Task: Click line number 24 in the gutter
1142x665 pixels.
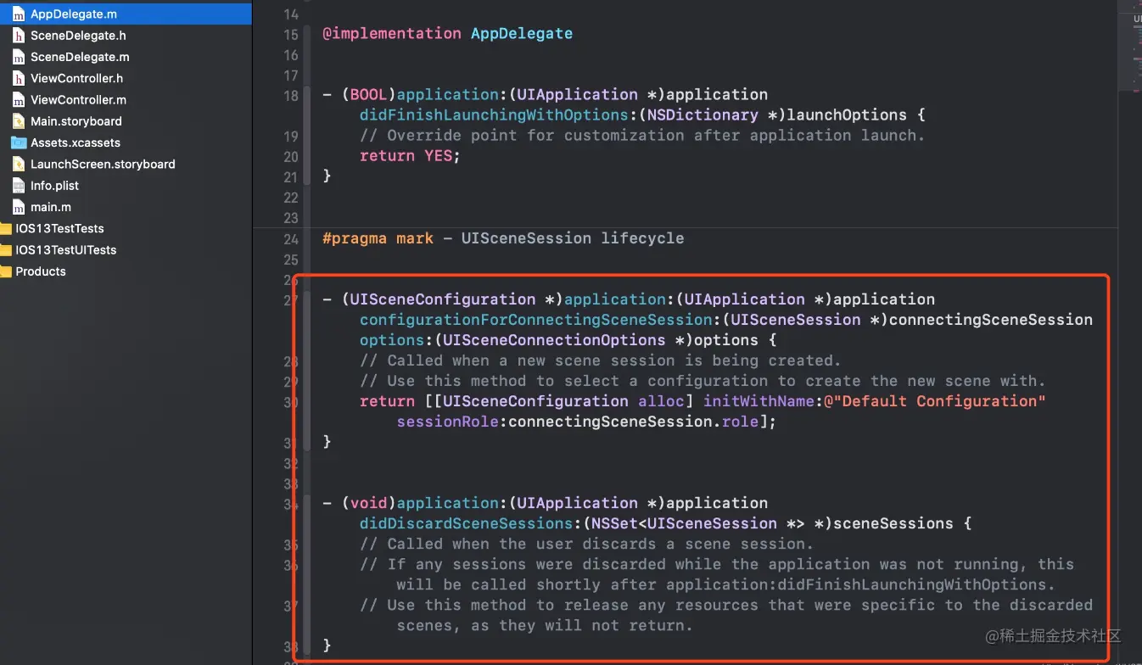Action: point(291,239)
